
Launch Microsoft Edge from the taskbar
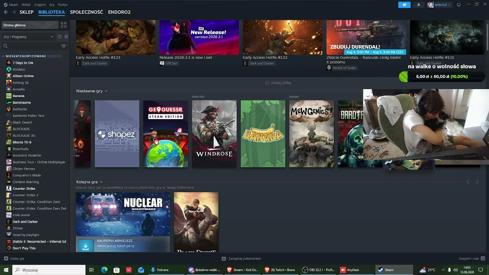click(104, 270)
